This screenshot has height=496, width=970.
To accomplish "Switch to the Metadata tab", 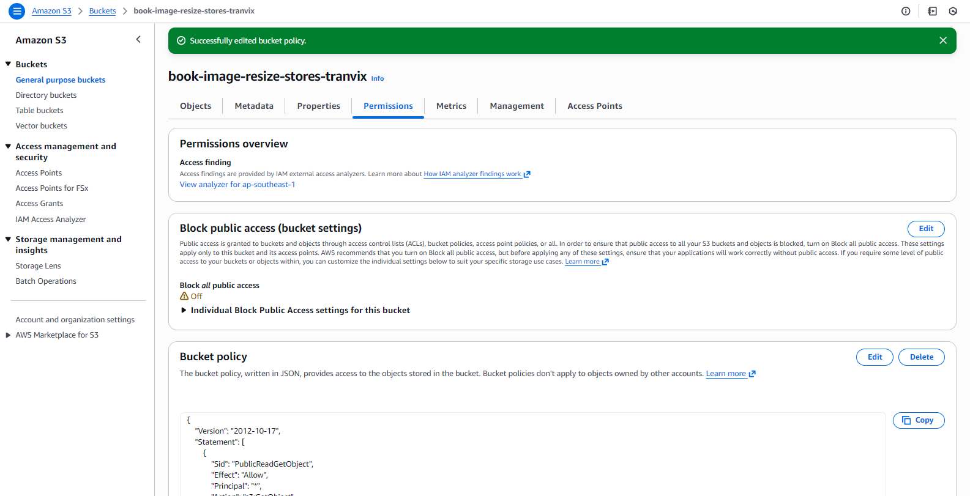I will pos(254,106).
